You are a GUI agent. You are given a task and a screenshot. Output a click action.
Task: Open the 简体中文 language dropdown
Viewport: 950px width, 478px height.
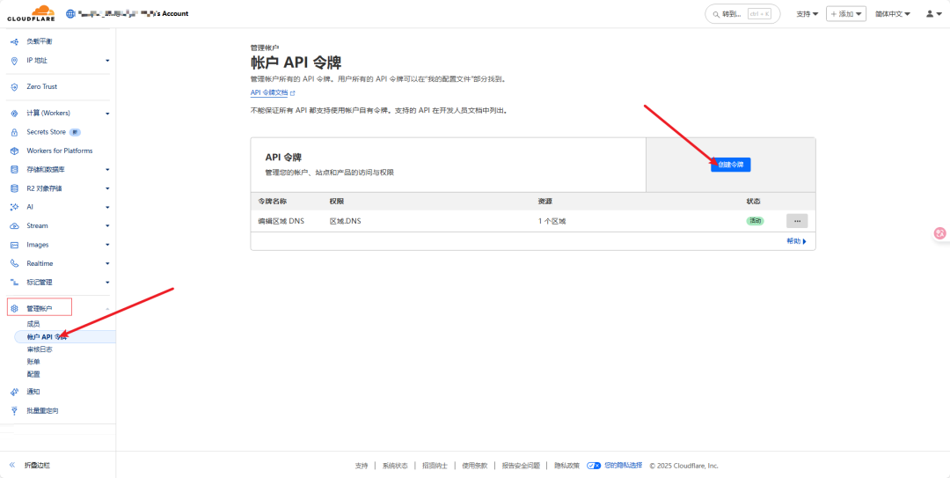pyautogui.click(x=893, y=13)
